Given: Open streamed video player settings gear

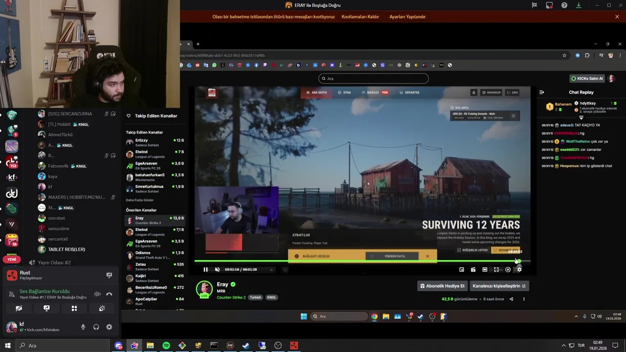Looking at the screenshot, I should (519, 269).
